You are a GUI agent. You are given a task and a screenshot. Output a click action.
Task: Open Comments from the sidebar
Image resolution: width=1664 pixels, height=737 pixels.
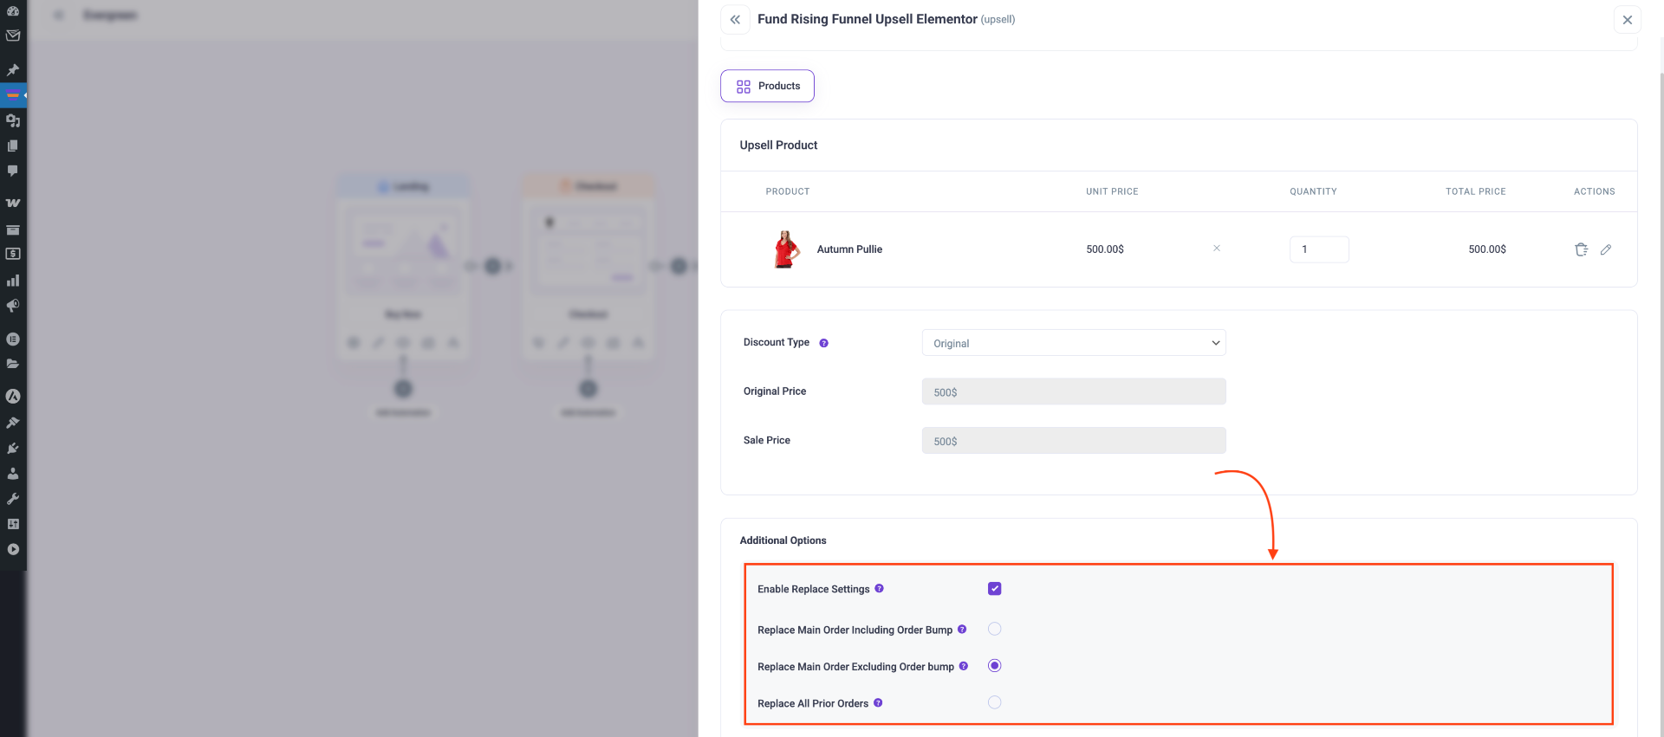pos(13,171)
